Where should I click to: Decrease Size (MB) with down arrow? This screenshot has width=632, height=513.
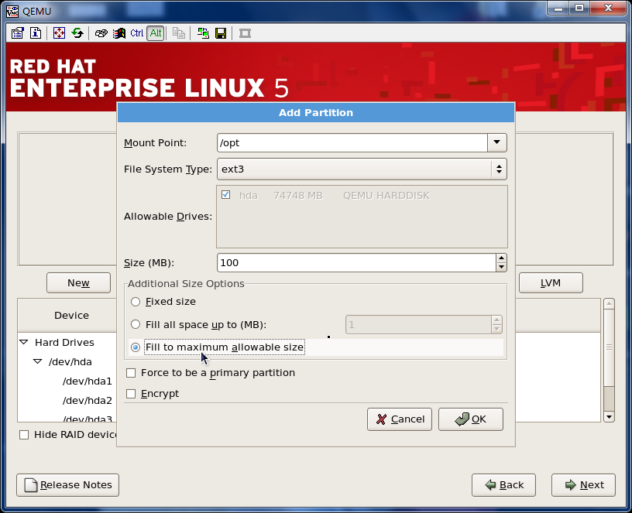pyautogui.click(x=501, y=267)
